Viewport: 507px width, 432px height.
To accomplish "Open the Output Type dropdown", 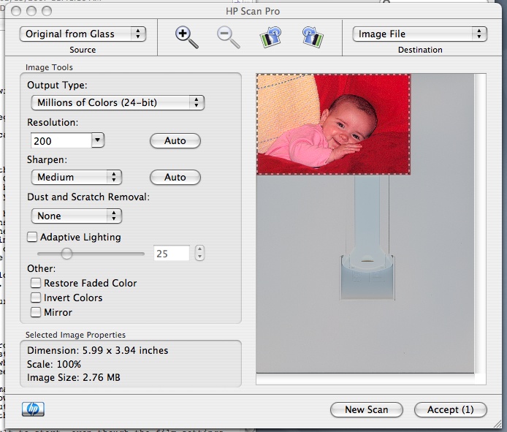I will click(x=118, y=103).
